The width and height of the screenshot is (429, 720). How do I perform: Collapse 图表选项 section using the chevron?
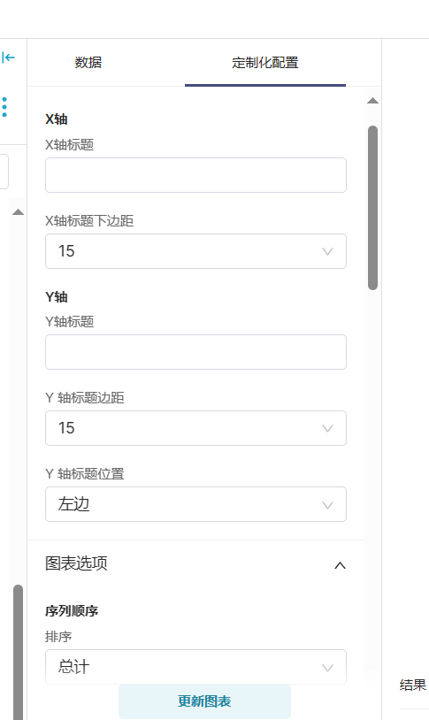340,565
